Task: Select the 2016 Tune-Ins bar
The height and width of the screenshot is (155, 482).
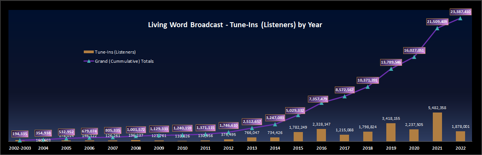Action: click(x=322, y=135)
